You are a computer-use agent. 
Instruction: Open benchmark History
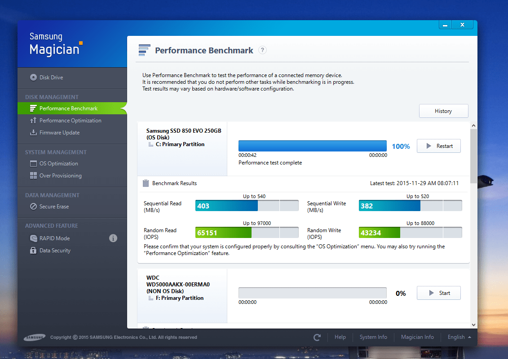coord(443,111)
